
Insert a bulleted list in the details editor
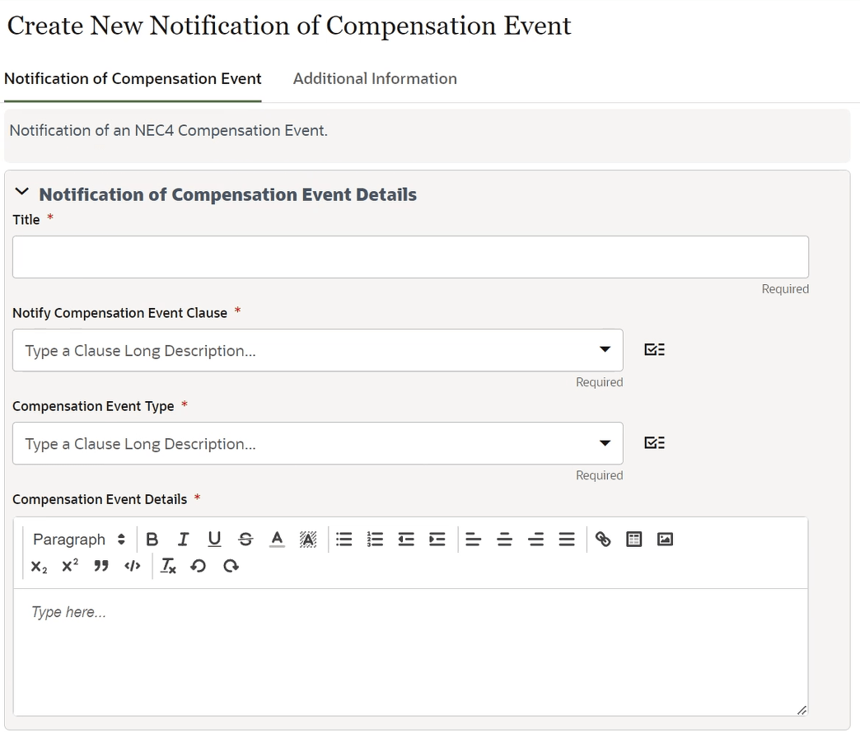click(344, 540)
